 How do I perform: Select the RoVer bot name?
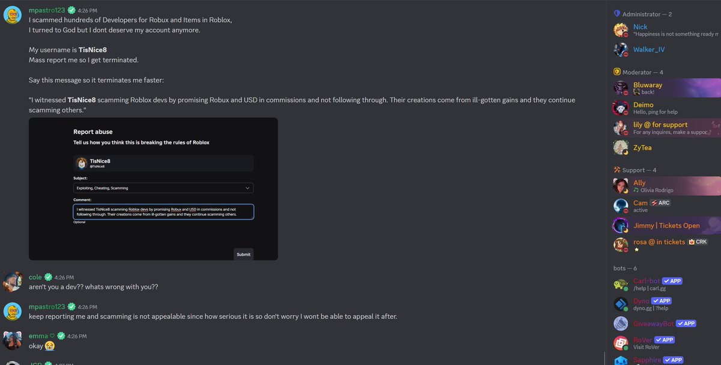click(643, 340)
